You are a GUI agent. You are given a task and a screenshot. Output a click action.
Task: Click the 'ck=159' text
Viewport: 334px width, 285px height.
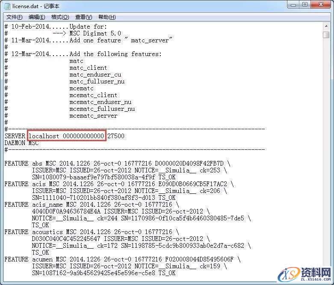[x=210, y=266]
